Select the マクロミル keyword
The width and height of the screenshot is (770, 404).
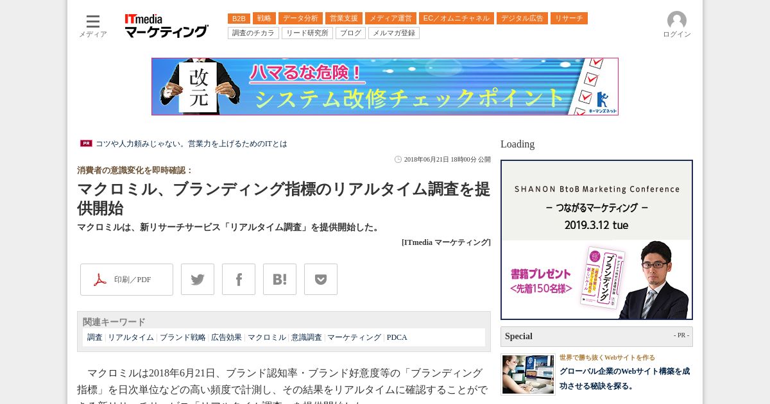tap(267, 337)
